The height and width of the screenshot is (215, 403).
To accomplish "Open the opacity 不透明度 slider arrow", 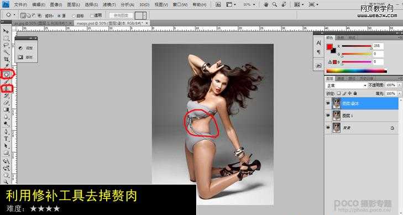I will (x=399, y=85).
